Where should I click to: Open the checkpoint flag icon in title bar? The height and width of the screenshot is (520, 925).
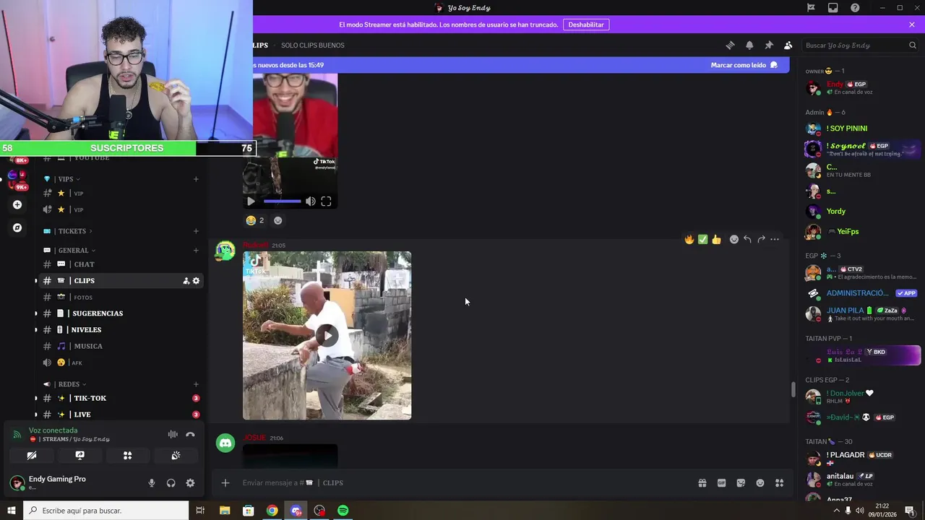click(811, 8)
